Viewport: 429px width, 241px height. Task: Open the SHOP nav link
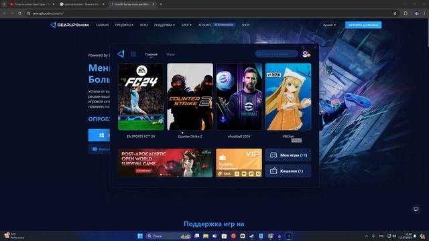[x=245, y=25]
